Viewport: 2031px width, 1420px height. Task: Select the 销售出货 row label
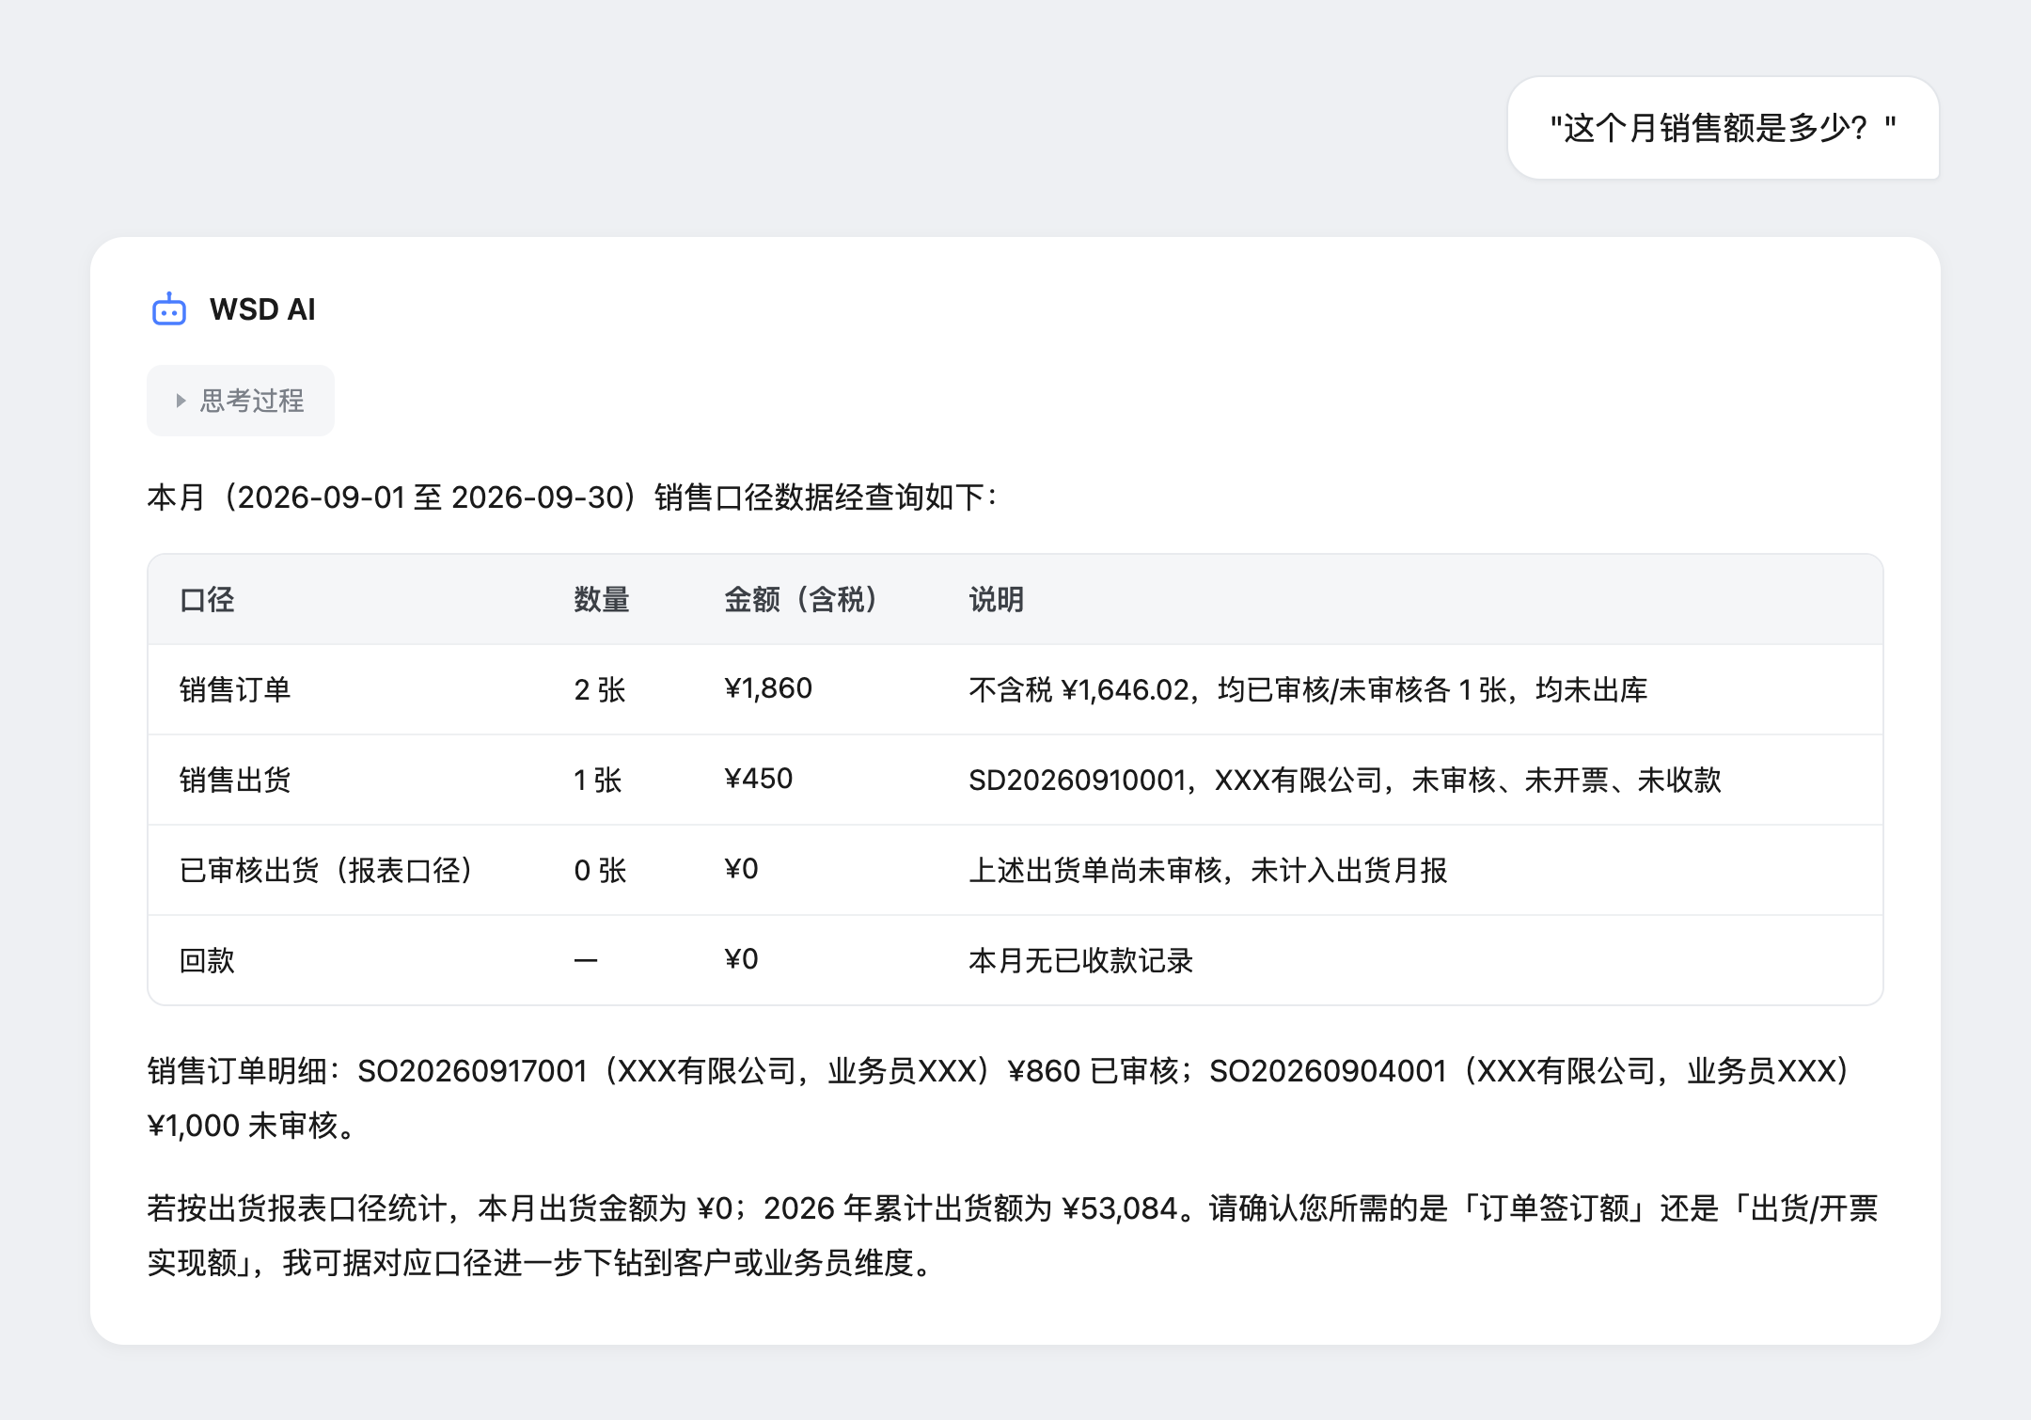235,780
